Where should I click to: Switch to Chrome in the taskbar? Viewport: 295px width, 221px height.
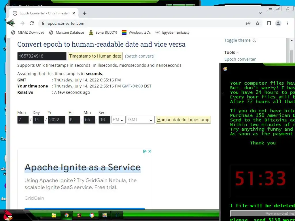point(67,215)
